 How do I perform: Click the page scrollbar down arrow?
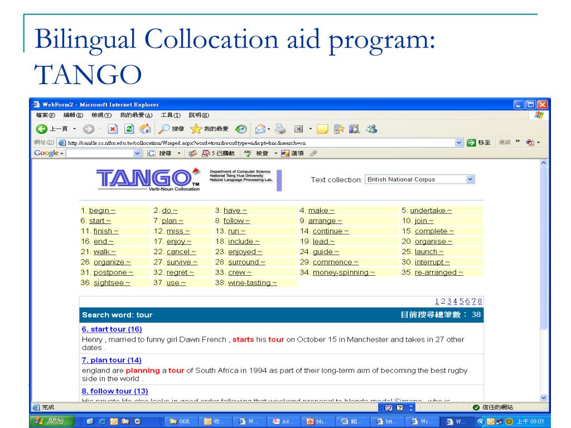pos(544,398)
